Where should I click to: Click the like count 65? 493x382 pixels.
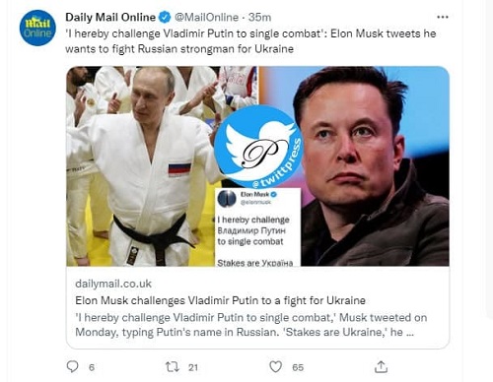(x=298, y=367)
